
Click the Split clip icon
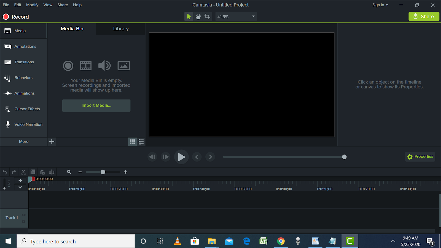point(52,172)
